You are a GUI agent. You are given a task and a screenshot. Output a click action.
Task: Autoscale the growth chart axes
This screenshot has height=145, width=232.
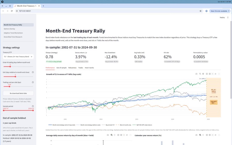tap(212, 74)
